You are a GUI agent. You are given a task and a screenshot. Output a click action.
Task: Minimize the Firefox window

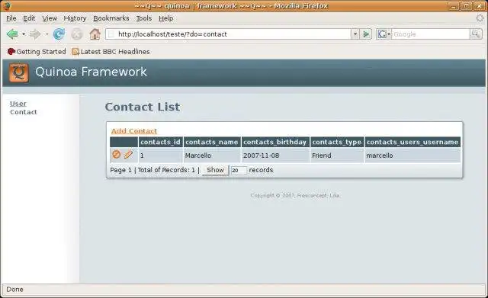tap(453, 5)
